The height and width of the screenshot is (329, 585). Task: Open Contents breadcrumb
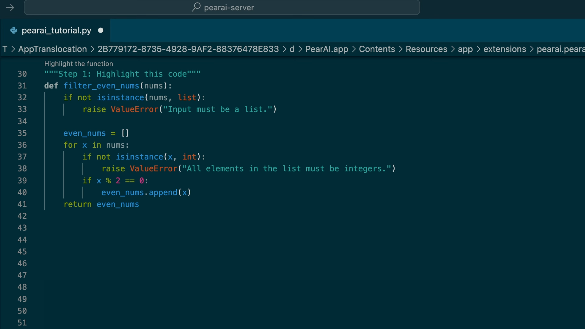click(x=377, y=49)
